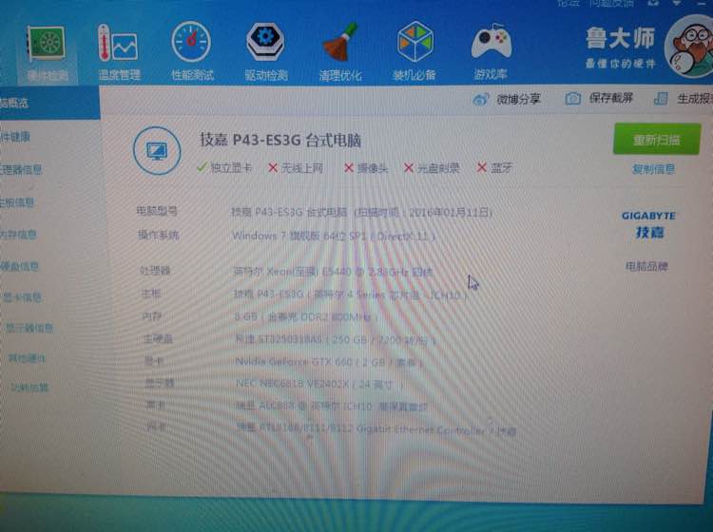Open the 清理优化 broom icon

(x=340, y=42)
